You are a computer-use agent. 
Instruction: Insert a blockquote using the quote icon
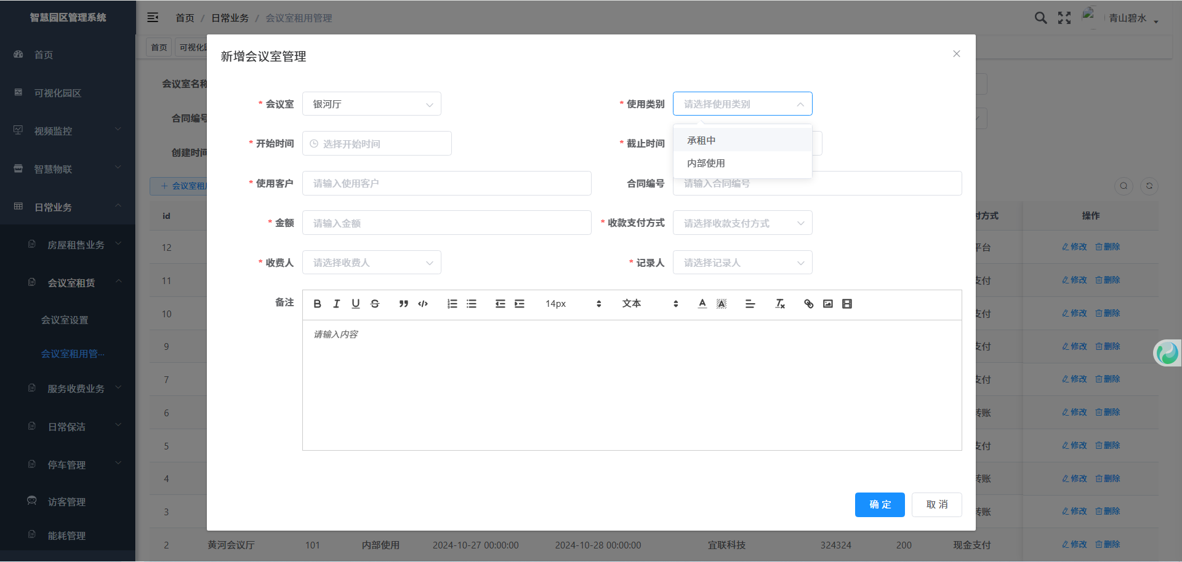tap(403, 304)
